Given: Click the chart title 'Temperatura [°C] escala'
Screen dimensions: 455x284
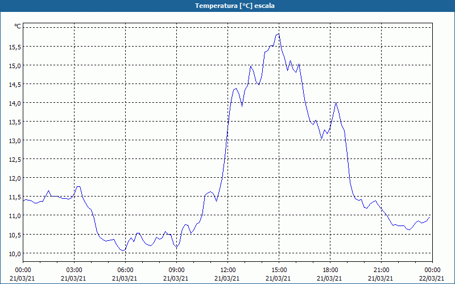Looking at the screenshot, I should click(235, 6).
